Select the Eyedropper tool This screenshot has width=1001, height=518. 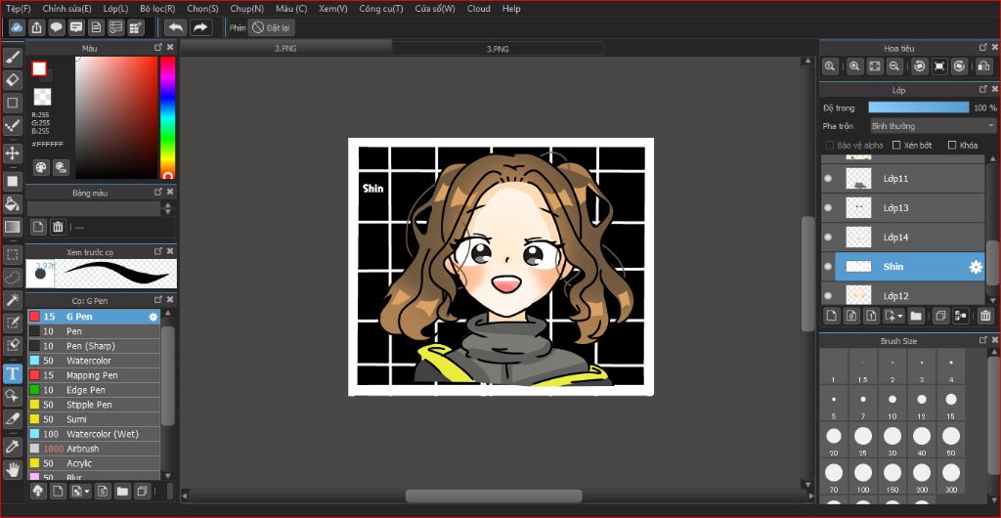[x=12, y=447]
